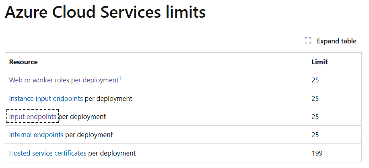Click limit value 25 for Instance input endpoints

click(315, 98)
